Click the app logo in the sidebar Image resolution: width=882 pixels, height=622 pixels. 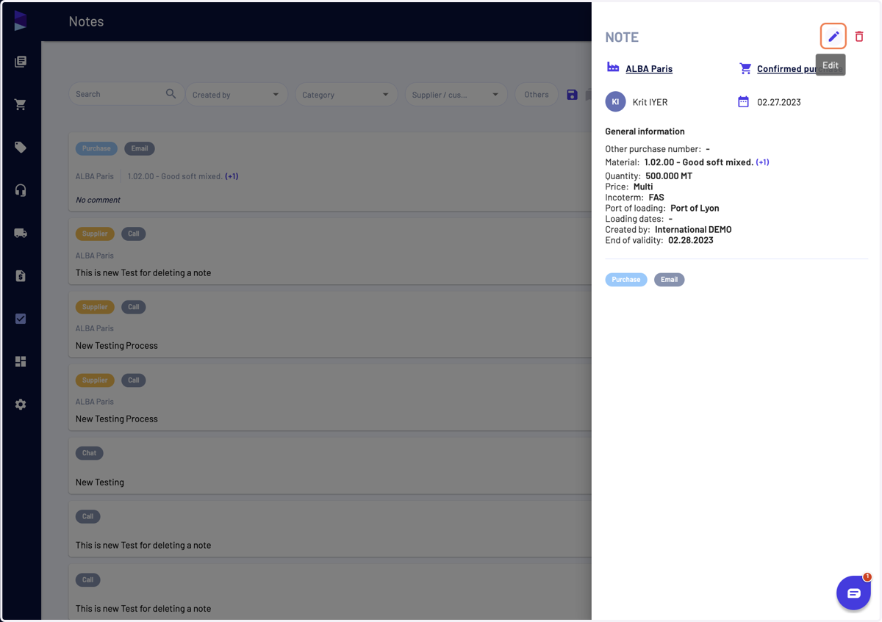click(21, 21)
